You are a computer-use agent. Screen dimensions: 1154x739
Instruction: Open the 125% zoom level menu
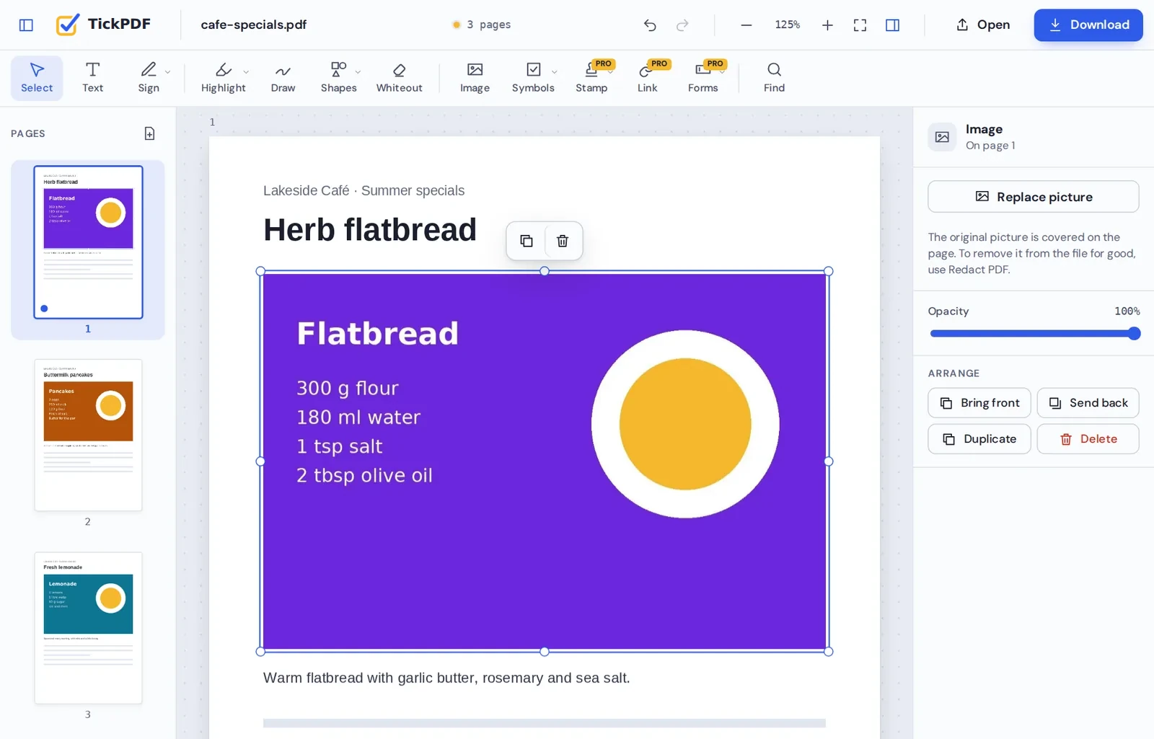[787, 25]
